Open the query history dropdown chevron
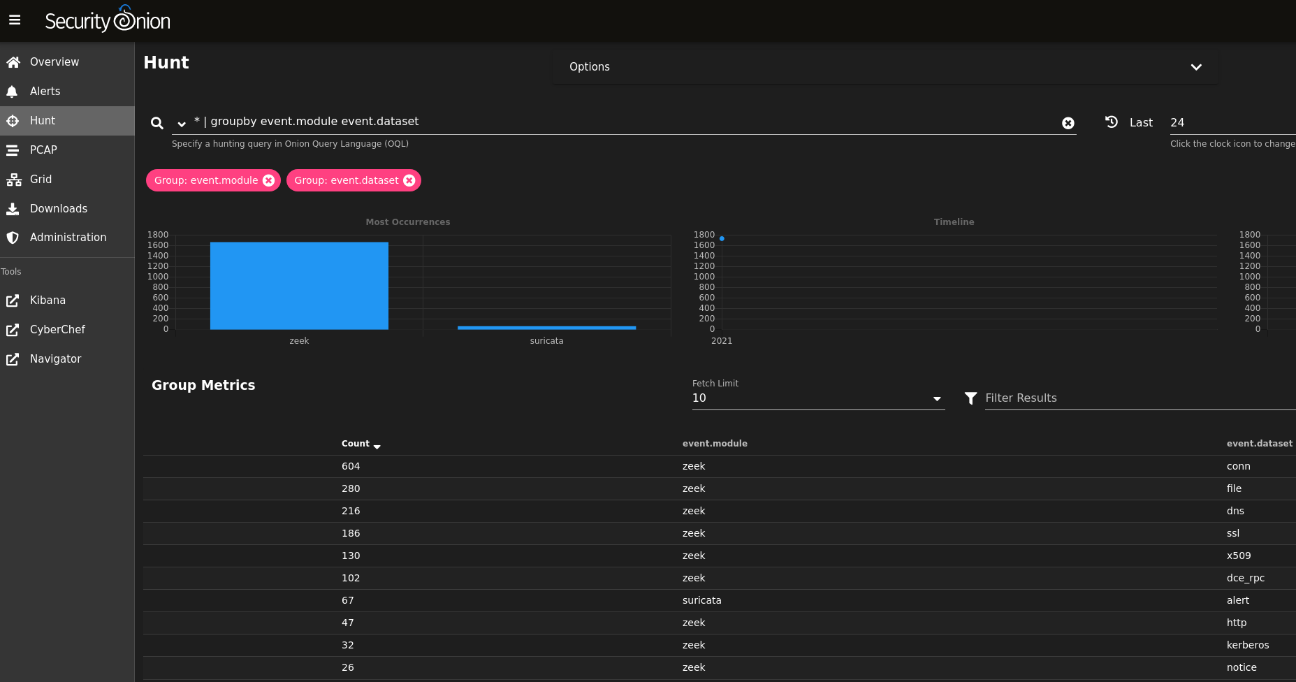The height and width of the screenshot is (682, 1296). tap(182, 124)
